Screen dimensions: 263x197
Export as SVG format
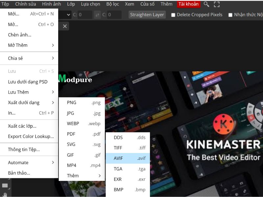coord(82,144)
